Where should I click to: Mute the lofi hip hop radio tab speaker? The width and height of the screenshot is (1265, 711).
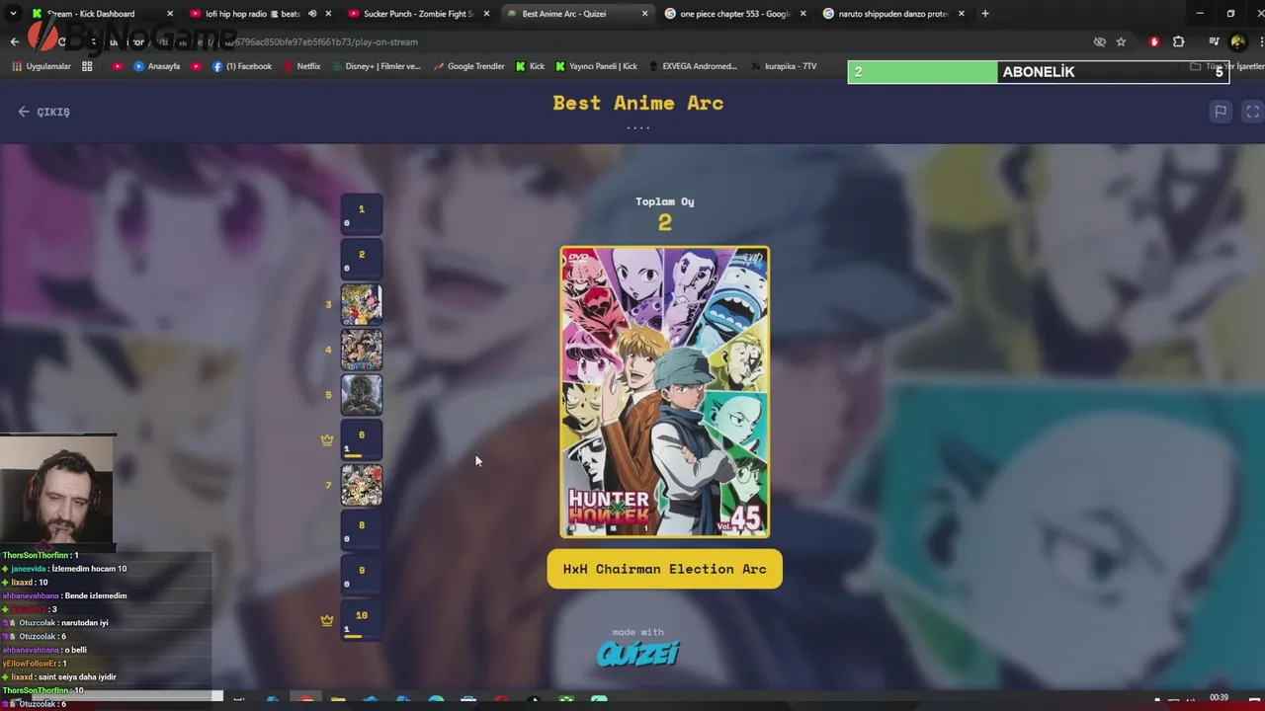pos(312,14)
